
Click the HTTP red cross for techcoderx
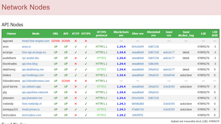(x=76, y=115)
